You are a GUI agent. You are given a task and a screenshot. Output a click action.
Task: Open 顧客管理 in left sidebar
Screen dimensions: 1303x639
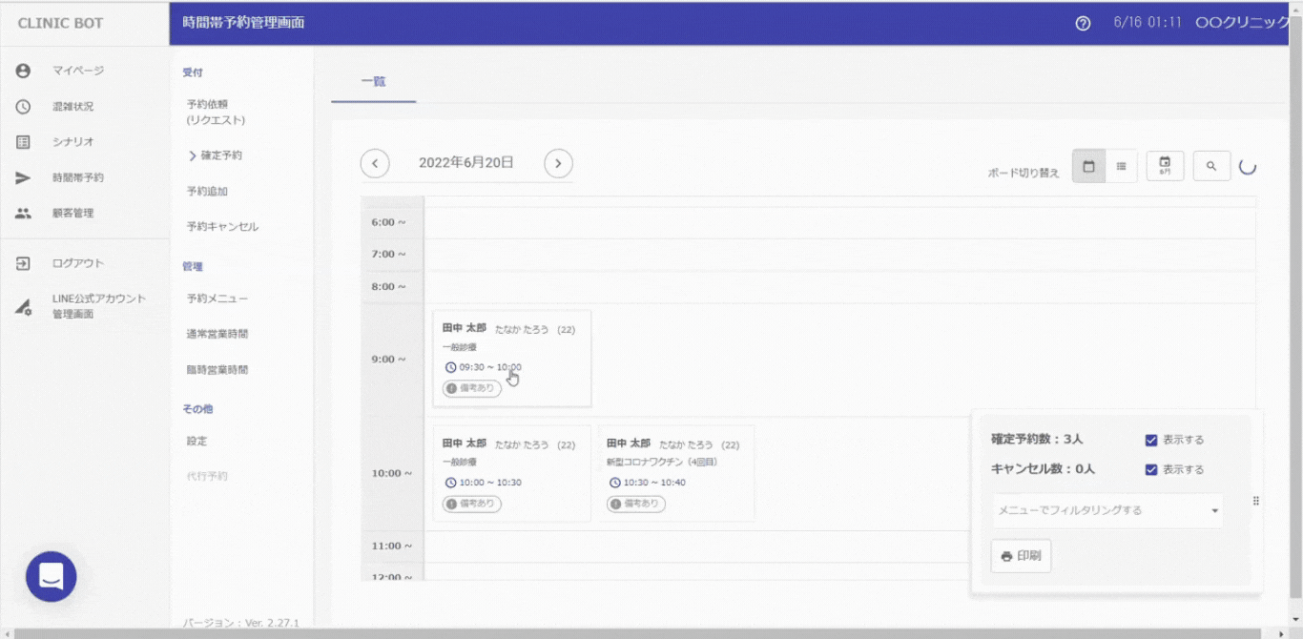point(72,214)
